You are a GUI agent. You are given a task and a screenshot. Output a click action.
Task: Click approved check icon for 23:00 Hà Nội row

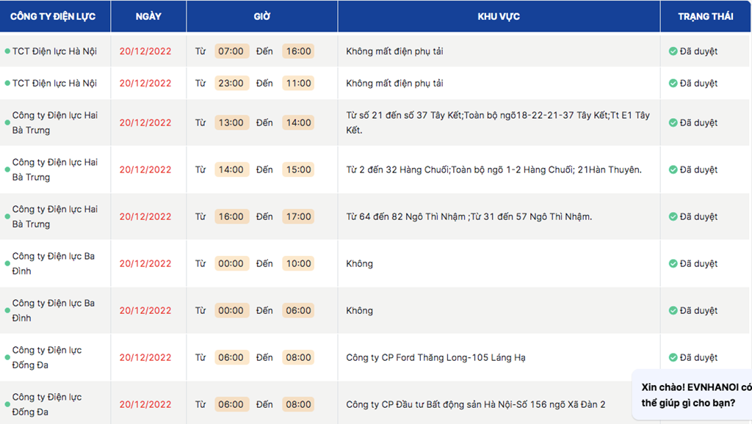673,84
